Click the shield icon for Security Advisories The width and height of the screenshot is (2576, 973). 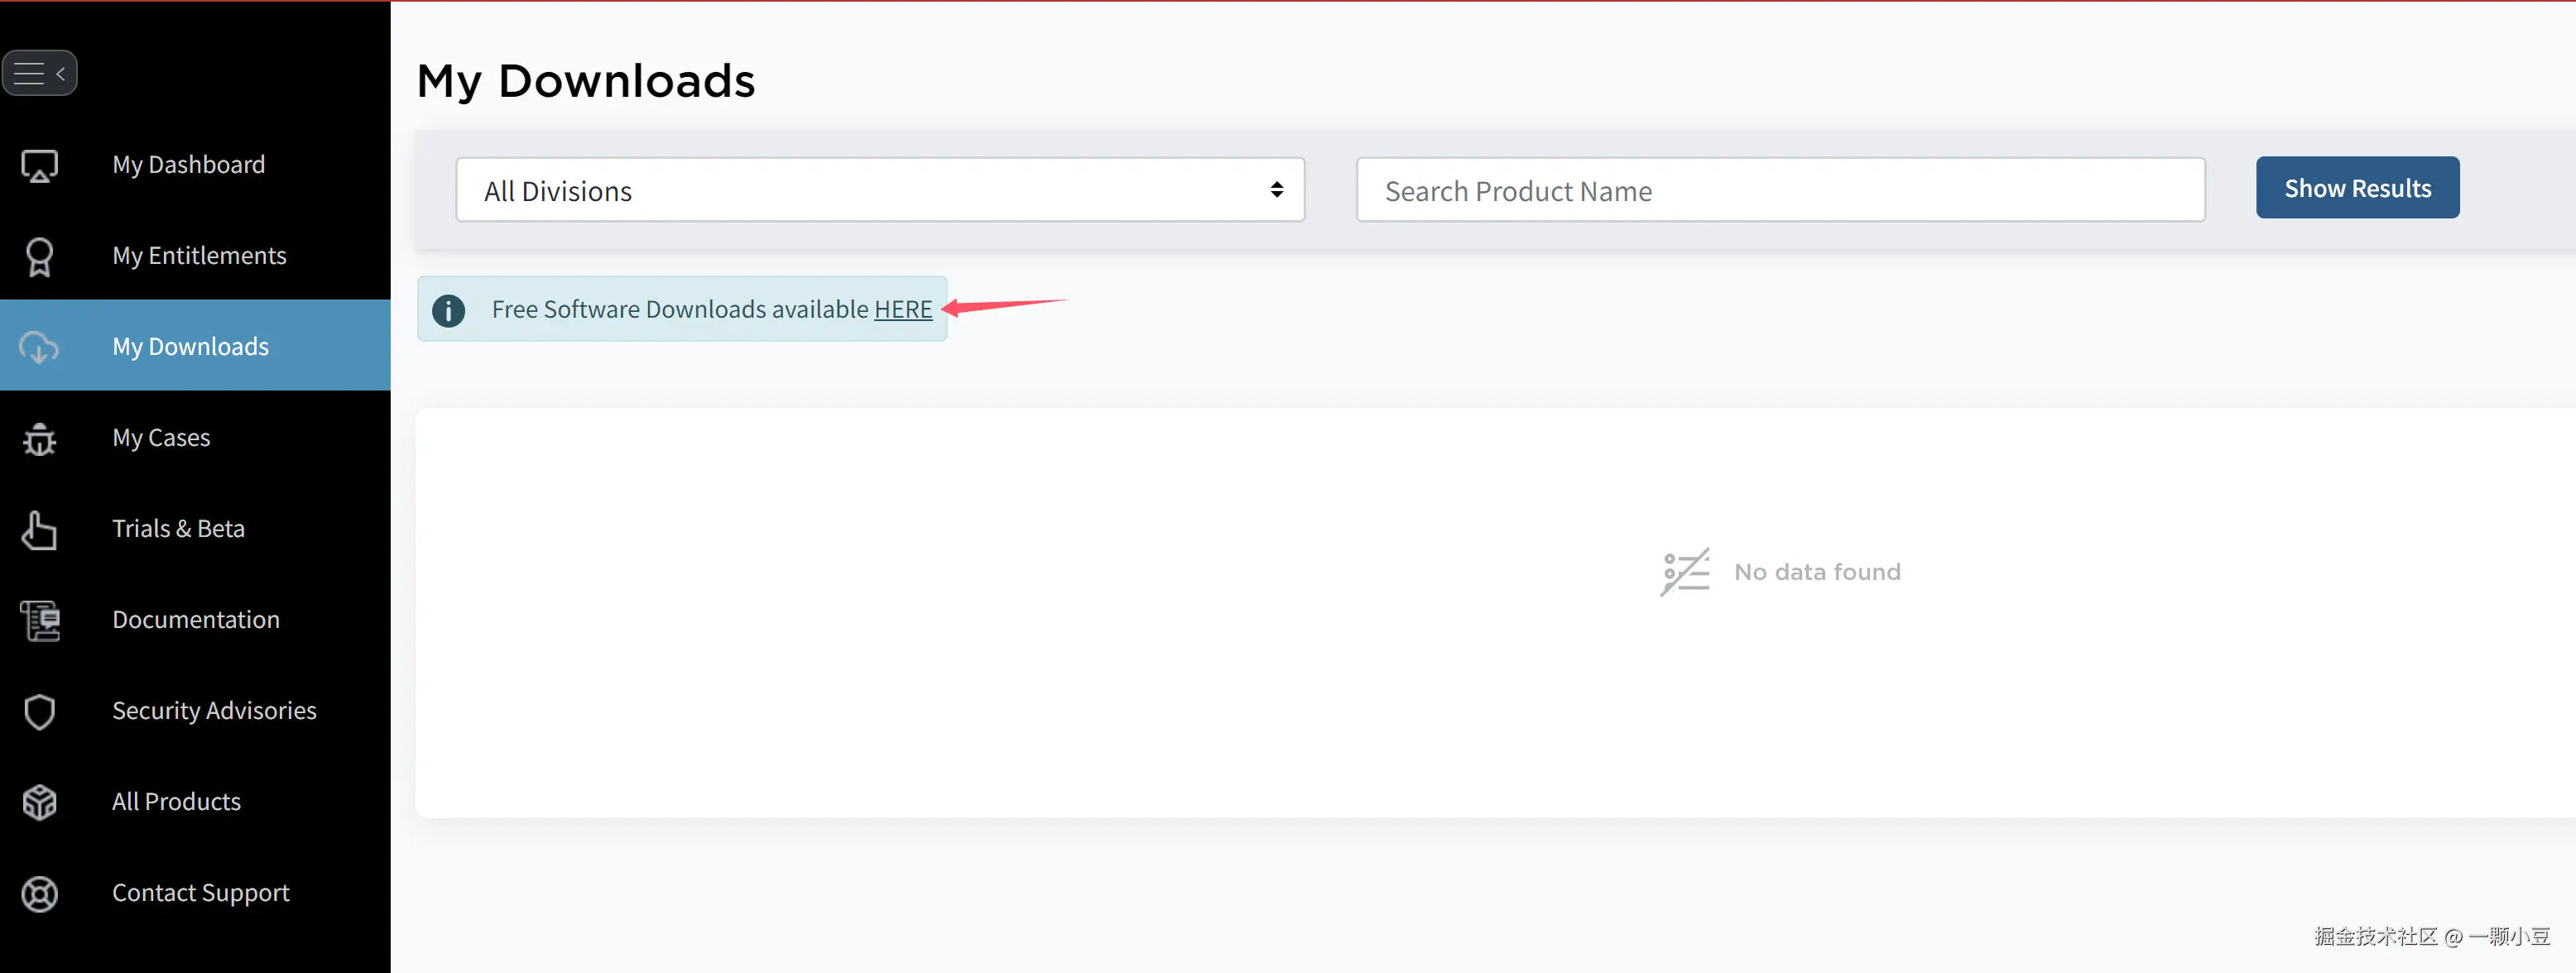pyautogui.click(x=40, y=712)
